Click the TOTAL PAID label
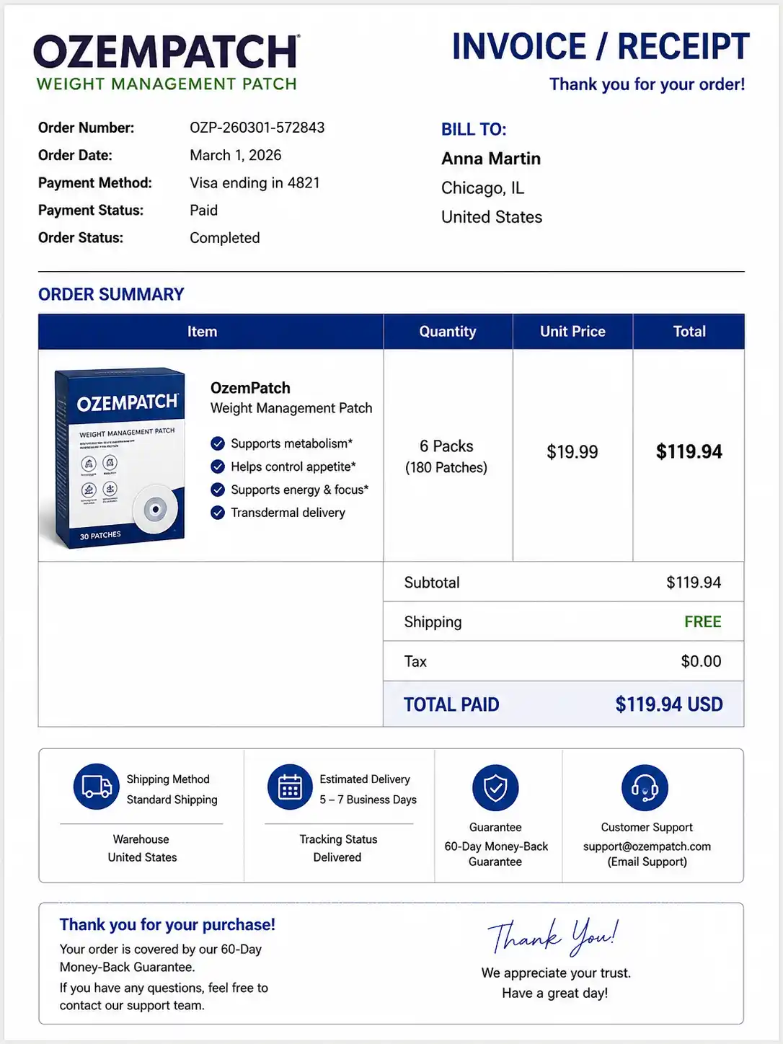 coord(451,704)
